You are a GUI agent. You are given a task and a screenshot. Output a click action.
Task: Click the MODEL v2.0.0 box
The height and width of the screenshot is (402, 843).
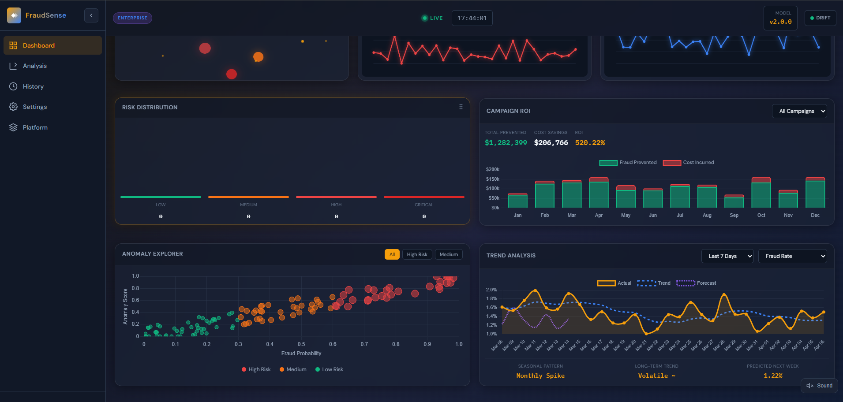pos(780,18)
